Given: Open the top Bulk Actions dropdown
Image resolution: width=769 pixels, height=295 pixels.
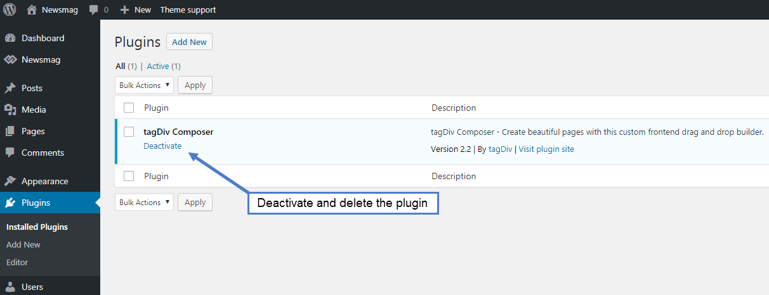Looking at the screenshot, I should pos(145,85).
